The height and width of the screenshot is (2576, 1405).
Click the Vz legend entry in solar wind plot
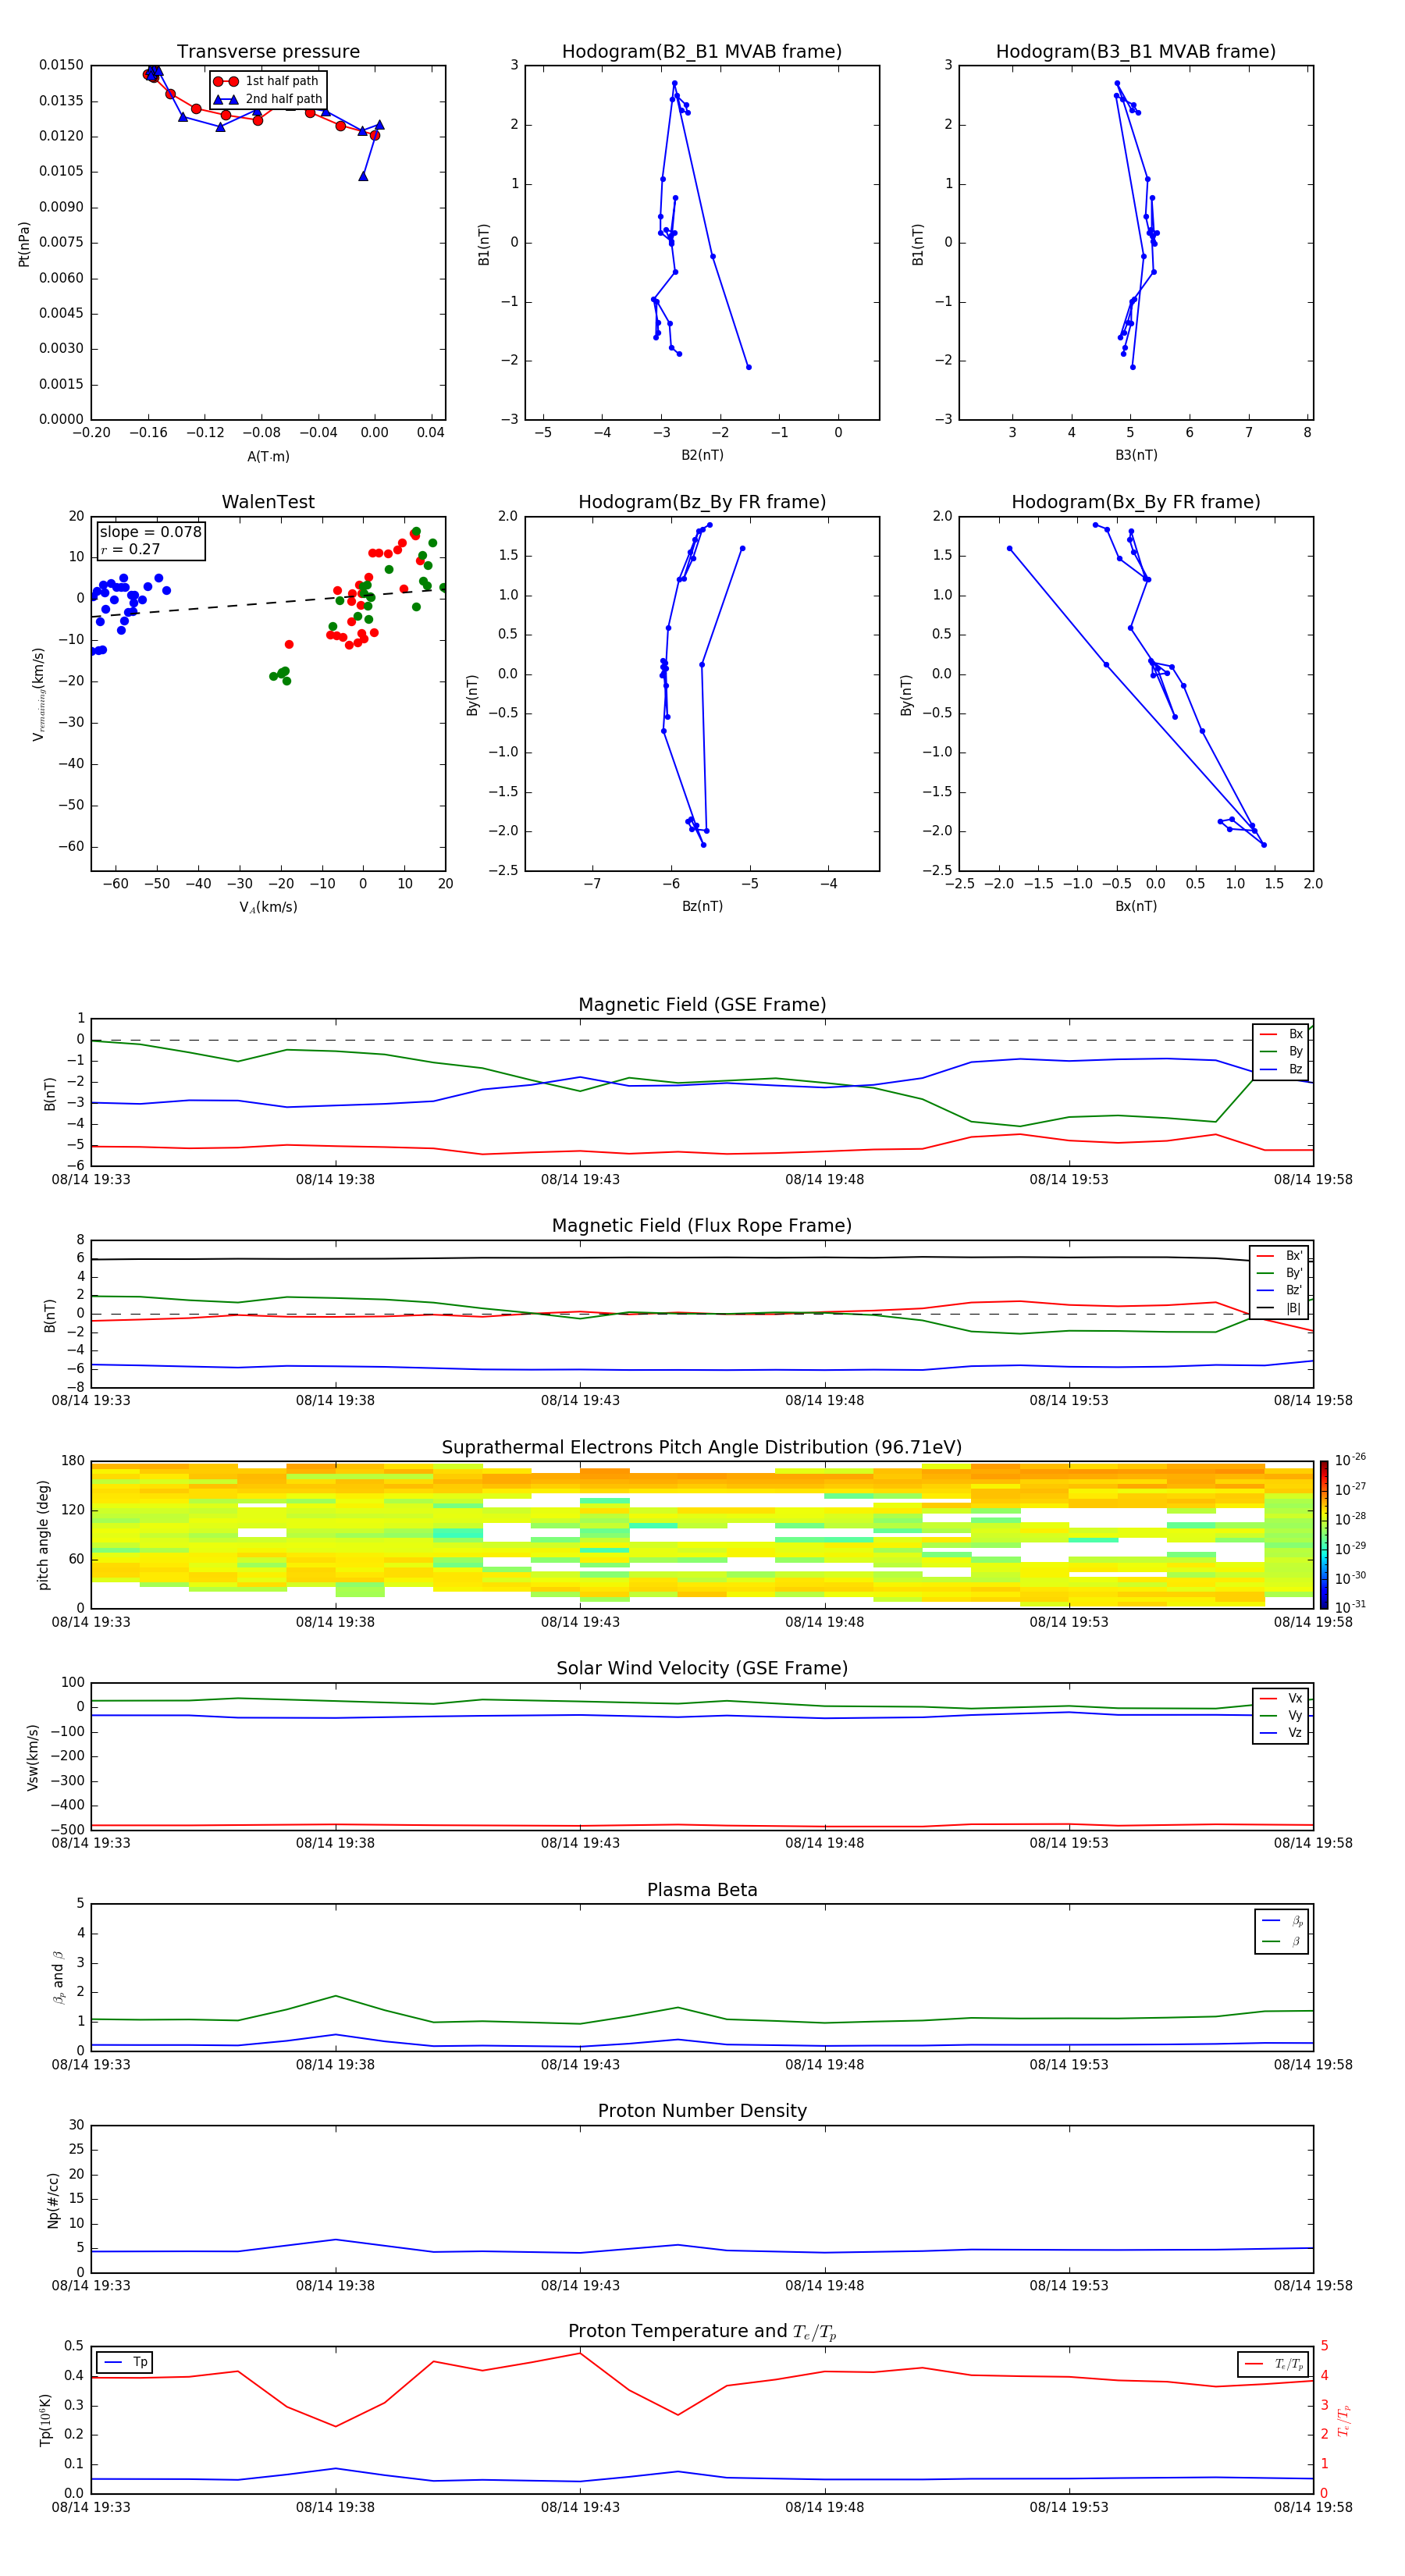(x=1281, y=1733)
